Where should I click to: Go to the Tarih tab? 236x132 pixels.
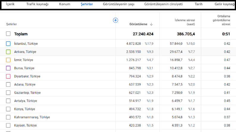(x=199, y=4)
